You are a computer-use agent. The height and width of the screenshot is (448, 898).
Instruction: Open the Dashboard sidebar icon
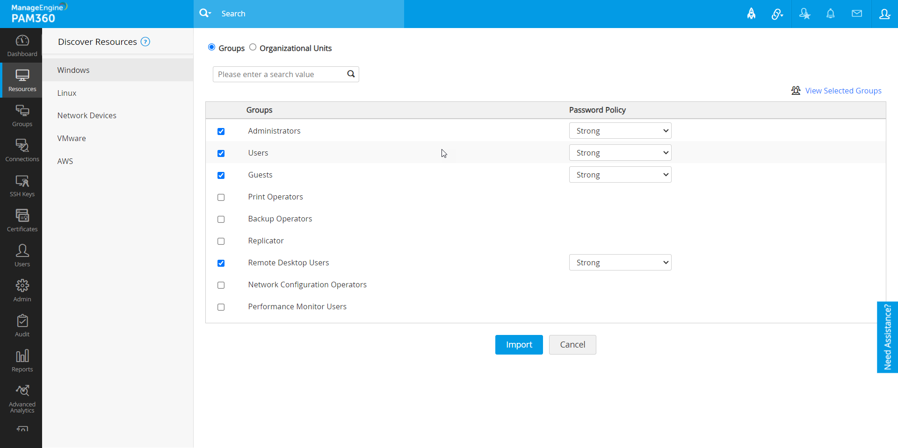pos(22,46)
